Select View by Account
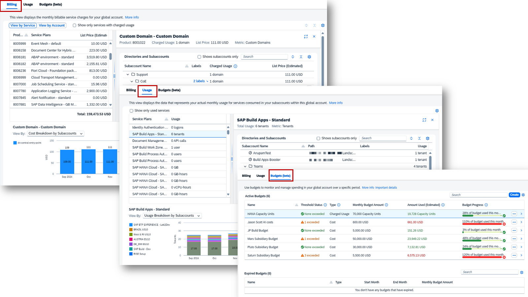This screenshot has width=528, height=297. pyautogui.click(x=52, y=25)
